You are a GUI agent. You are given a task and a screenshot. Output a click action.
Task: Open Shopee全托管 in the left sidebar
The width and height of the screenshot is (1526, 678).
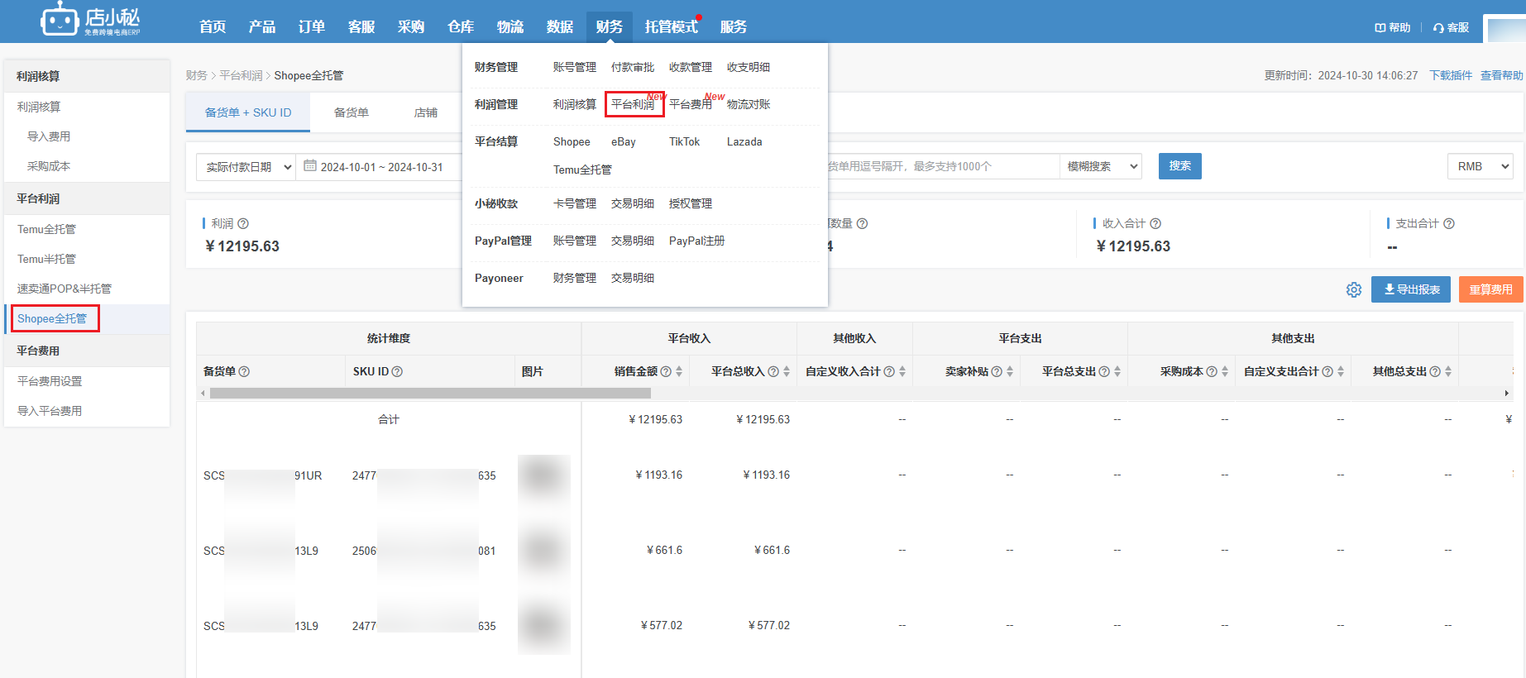click(53, 318)
